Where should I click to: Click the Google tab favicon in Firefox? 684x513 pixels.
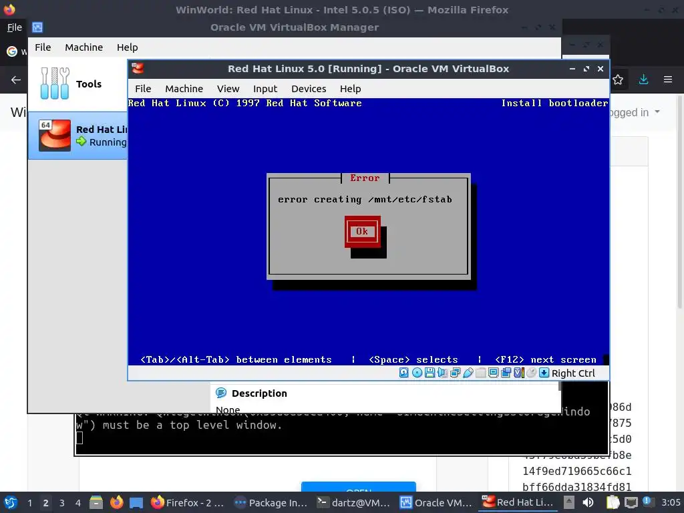coord(12,51)
